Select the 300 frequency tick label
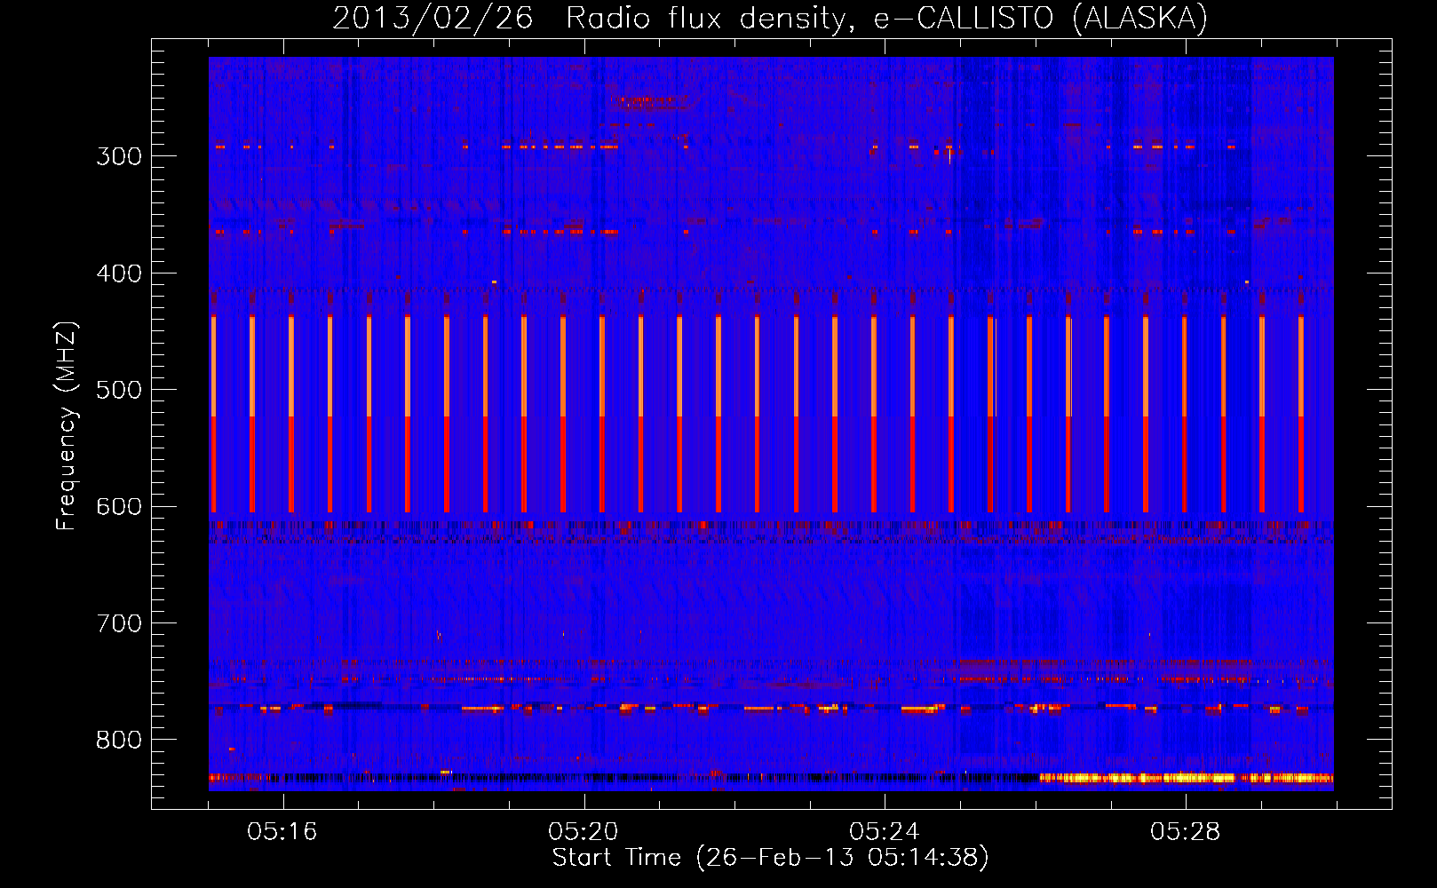Screen dimensions: 1437x888 (x=119, y=156)
